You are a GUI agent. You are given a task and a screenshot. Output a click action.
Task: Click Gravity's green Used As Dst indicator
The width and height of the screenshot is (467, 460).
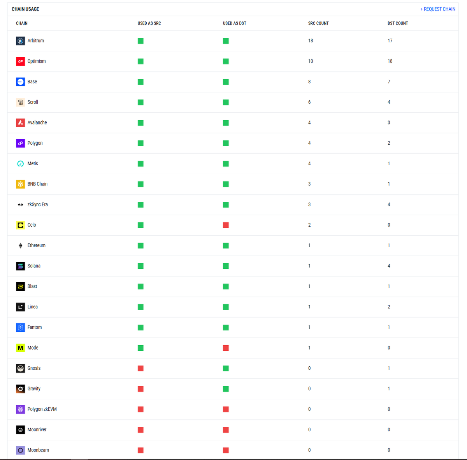pos(226,389)
